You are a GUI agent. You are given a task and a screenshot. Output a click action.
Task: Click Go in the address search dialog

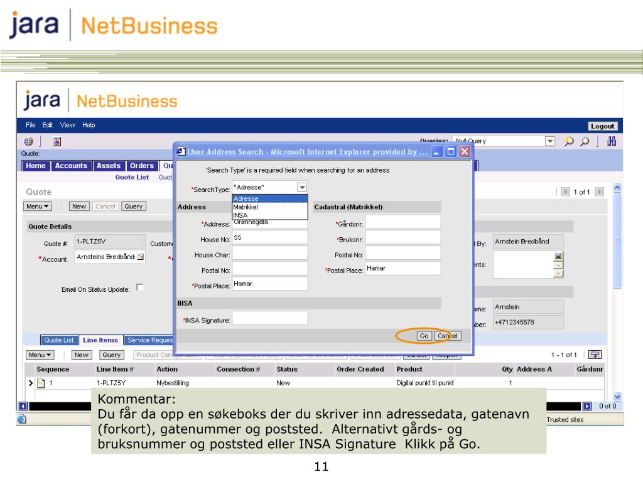(424, 336)
